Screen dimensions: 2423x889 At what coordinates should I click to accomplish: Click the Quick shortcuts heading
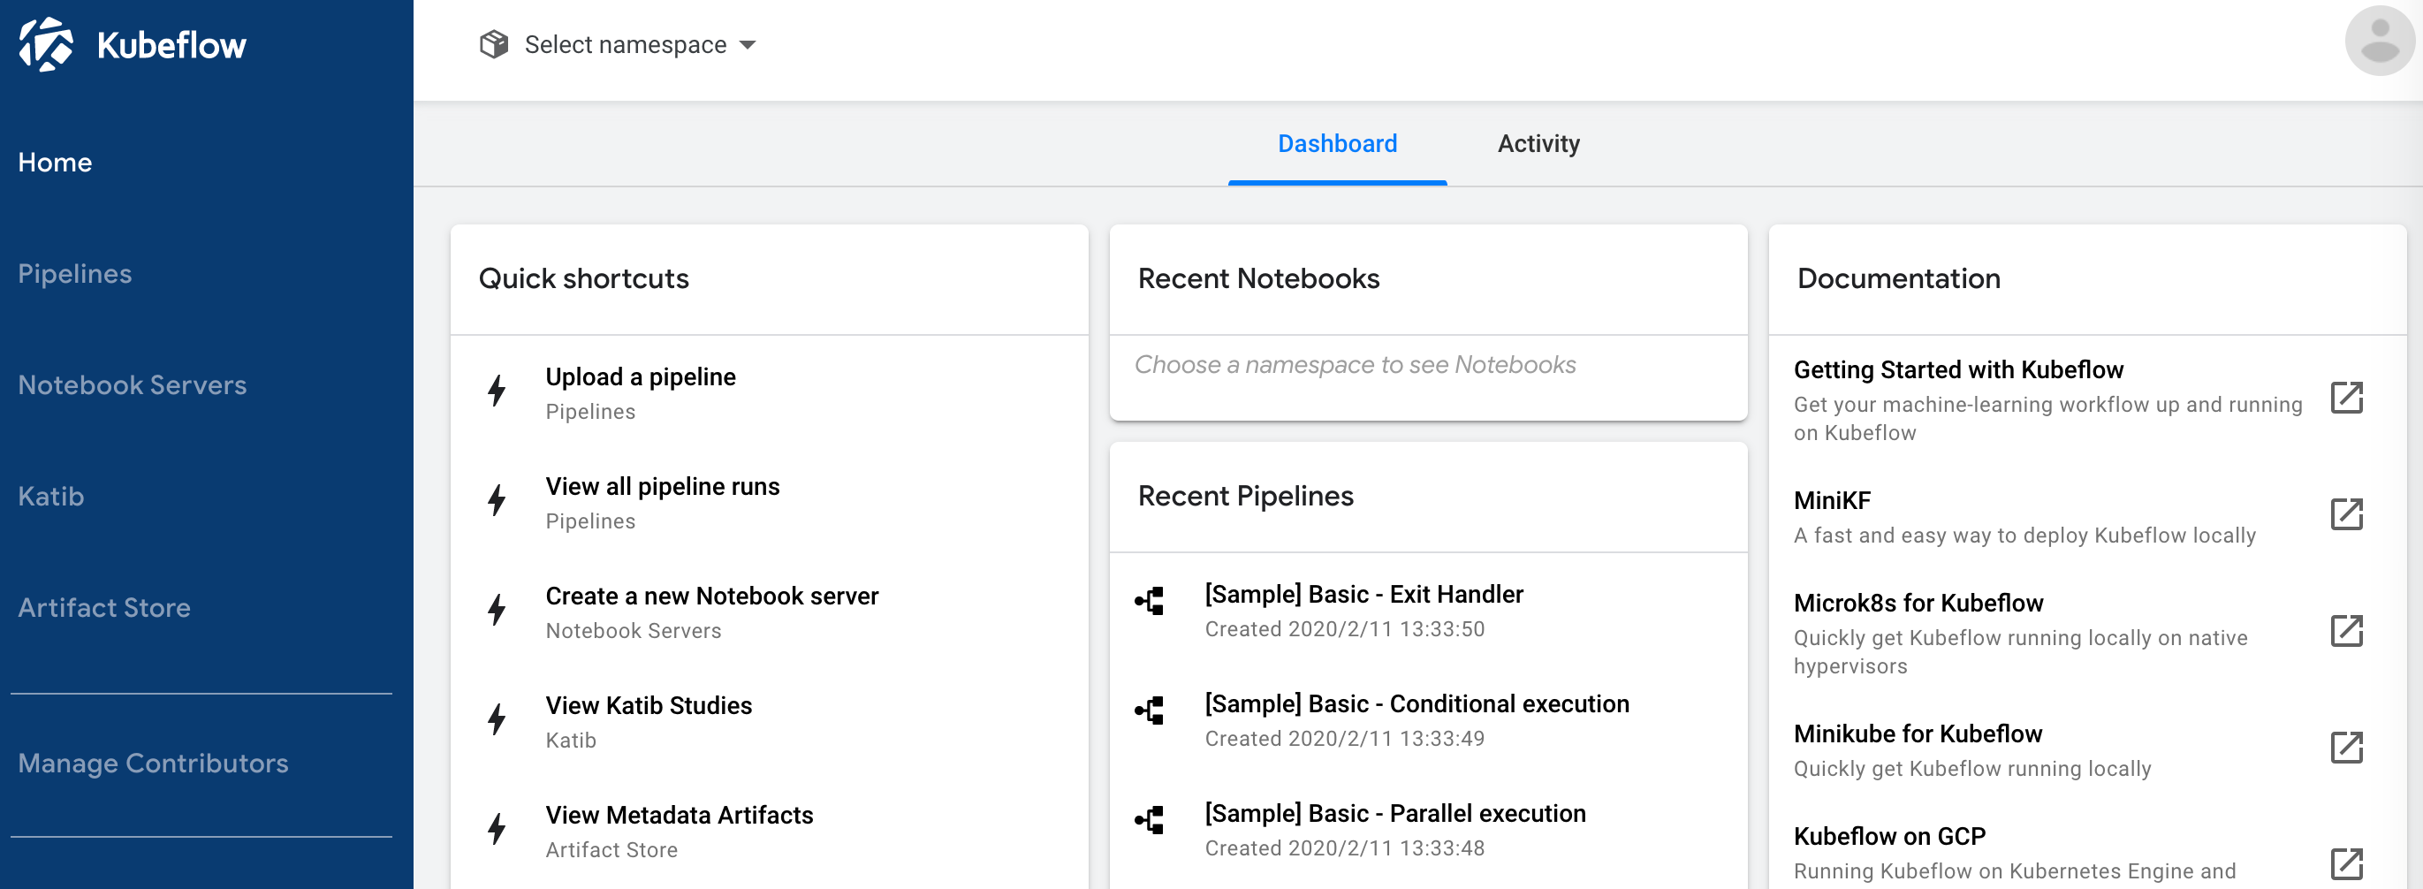click(x=584, y=278)
